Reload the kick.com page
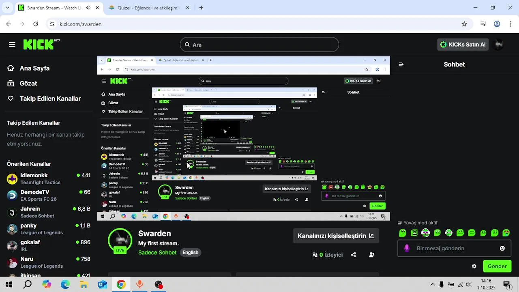This screenshot has height=292, width=519. (x=36, y=24)
